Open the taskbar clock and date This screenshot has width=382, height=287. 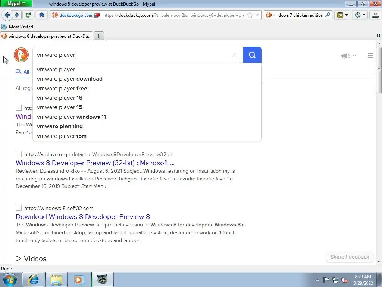(363, 280)
